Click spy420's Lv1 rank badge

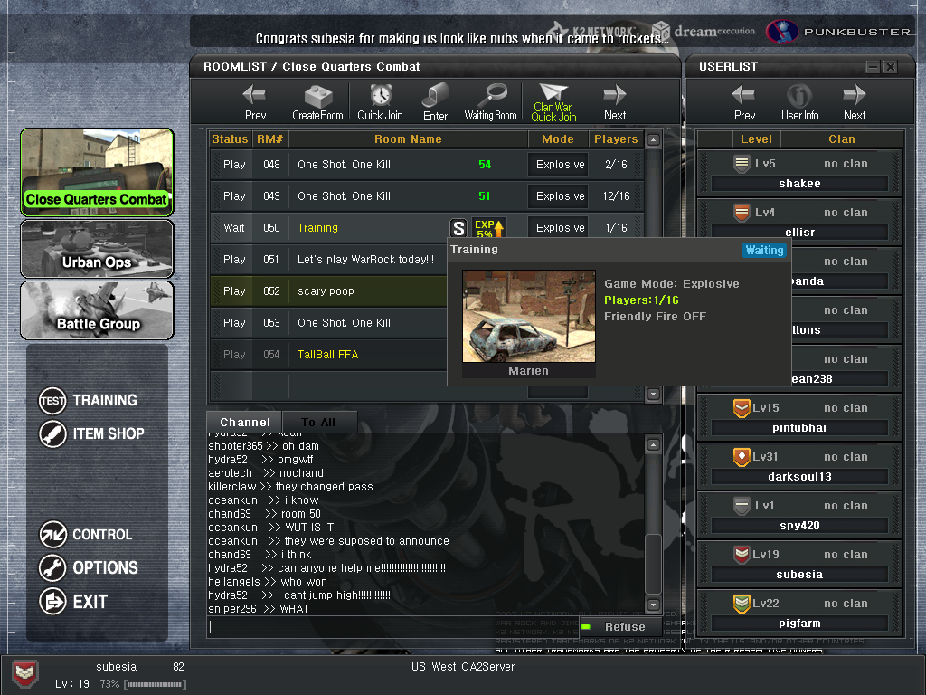tap(742, 505)
